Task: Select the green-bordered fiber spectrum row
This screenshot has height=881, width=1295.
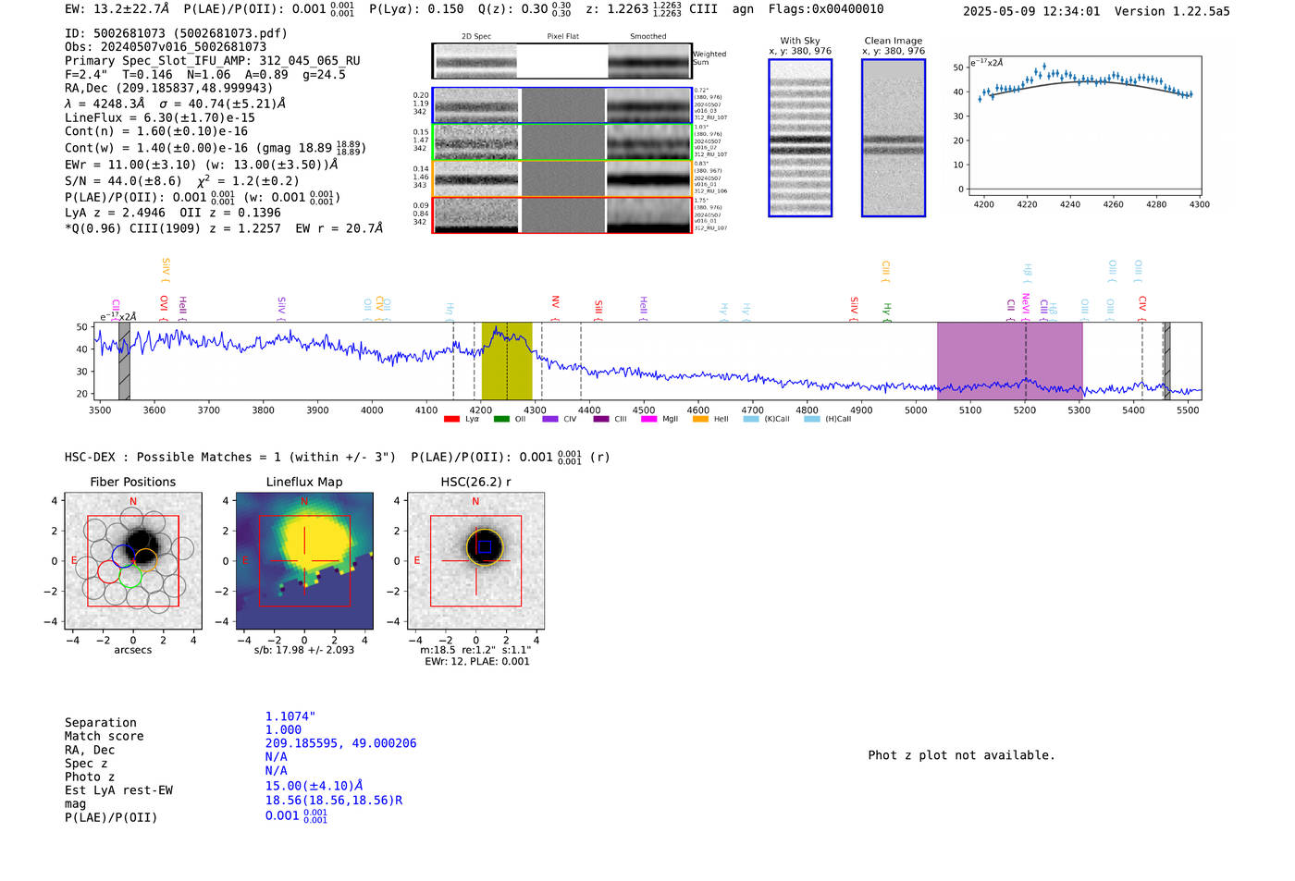Action: coord(561,141)
